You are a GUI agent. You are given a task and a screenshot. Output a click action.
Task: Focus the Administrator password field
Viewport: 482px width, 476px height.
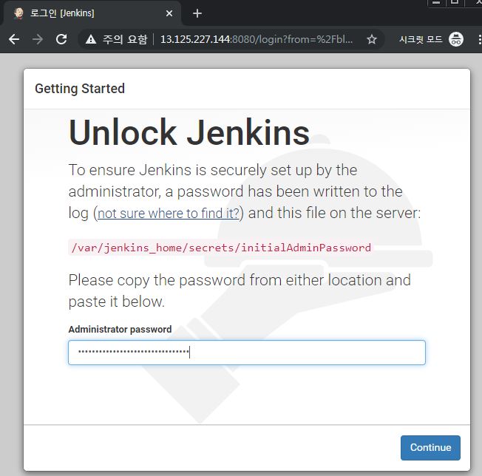pos(247,353)
